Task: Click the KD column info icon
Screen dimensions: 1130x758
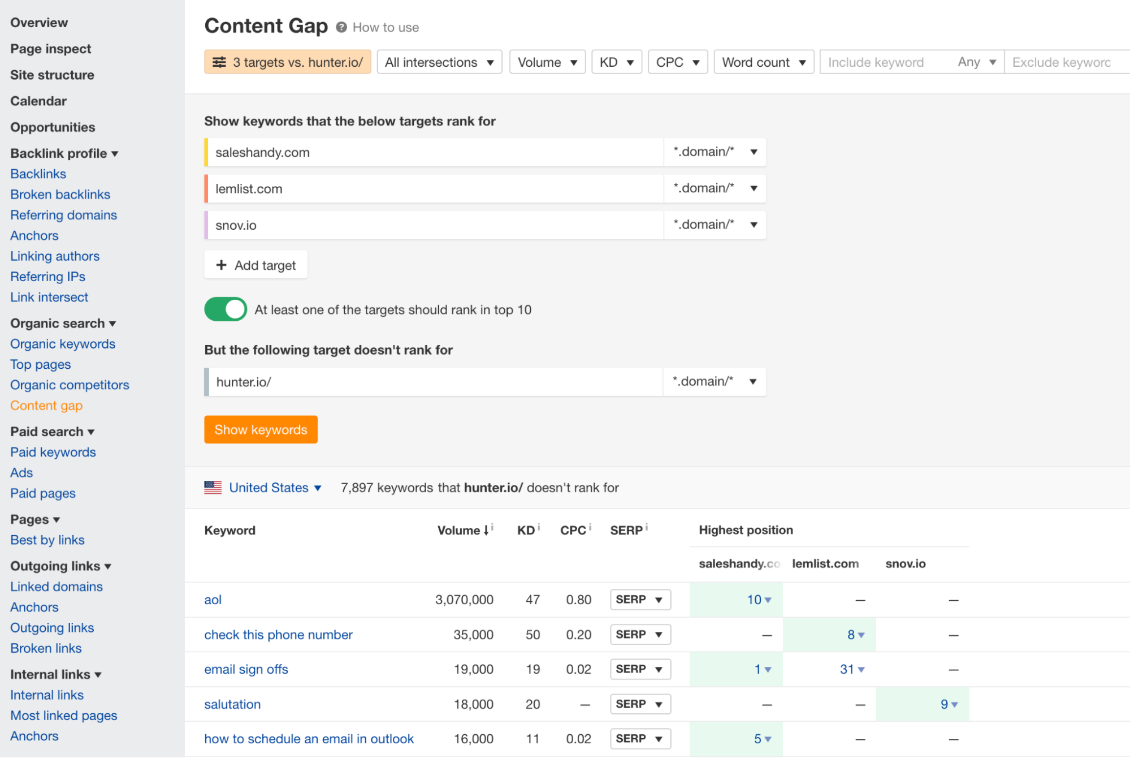Action: pos(539,527)
